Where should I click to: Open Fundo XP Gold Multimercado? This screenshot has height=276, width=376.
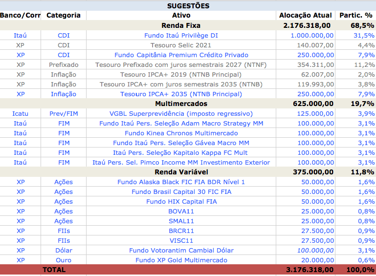tap(181, 260)
